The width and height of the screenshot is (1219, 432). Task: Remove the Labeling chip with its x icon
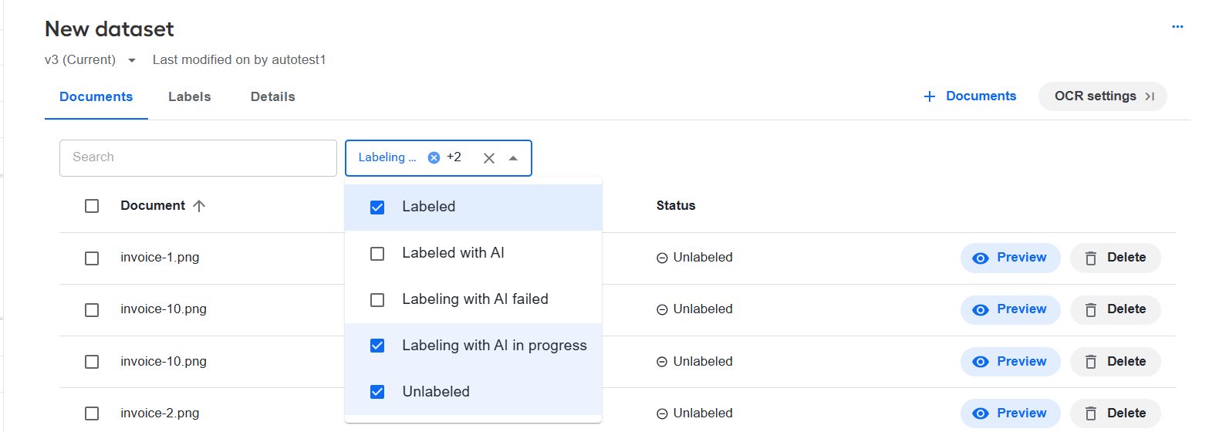pyautogui.click(x=434, y=157)
